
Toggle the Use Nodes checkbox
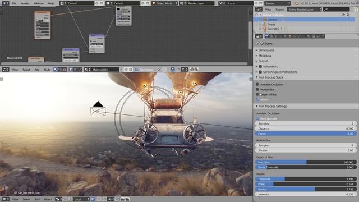tap(137, 70)
